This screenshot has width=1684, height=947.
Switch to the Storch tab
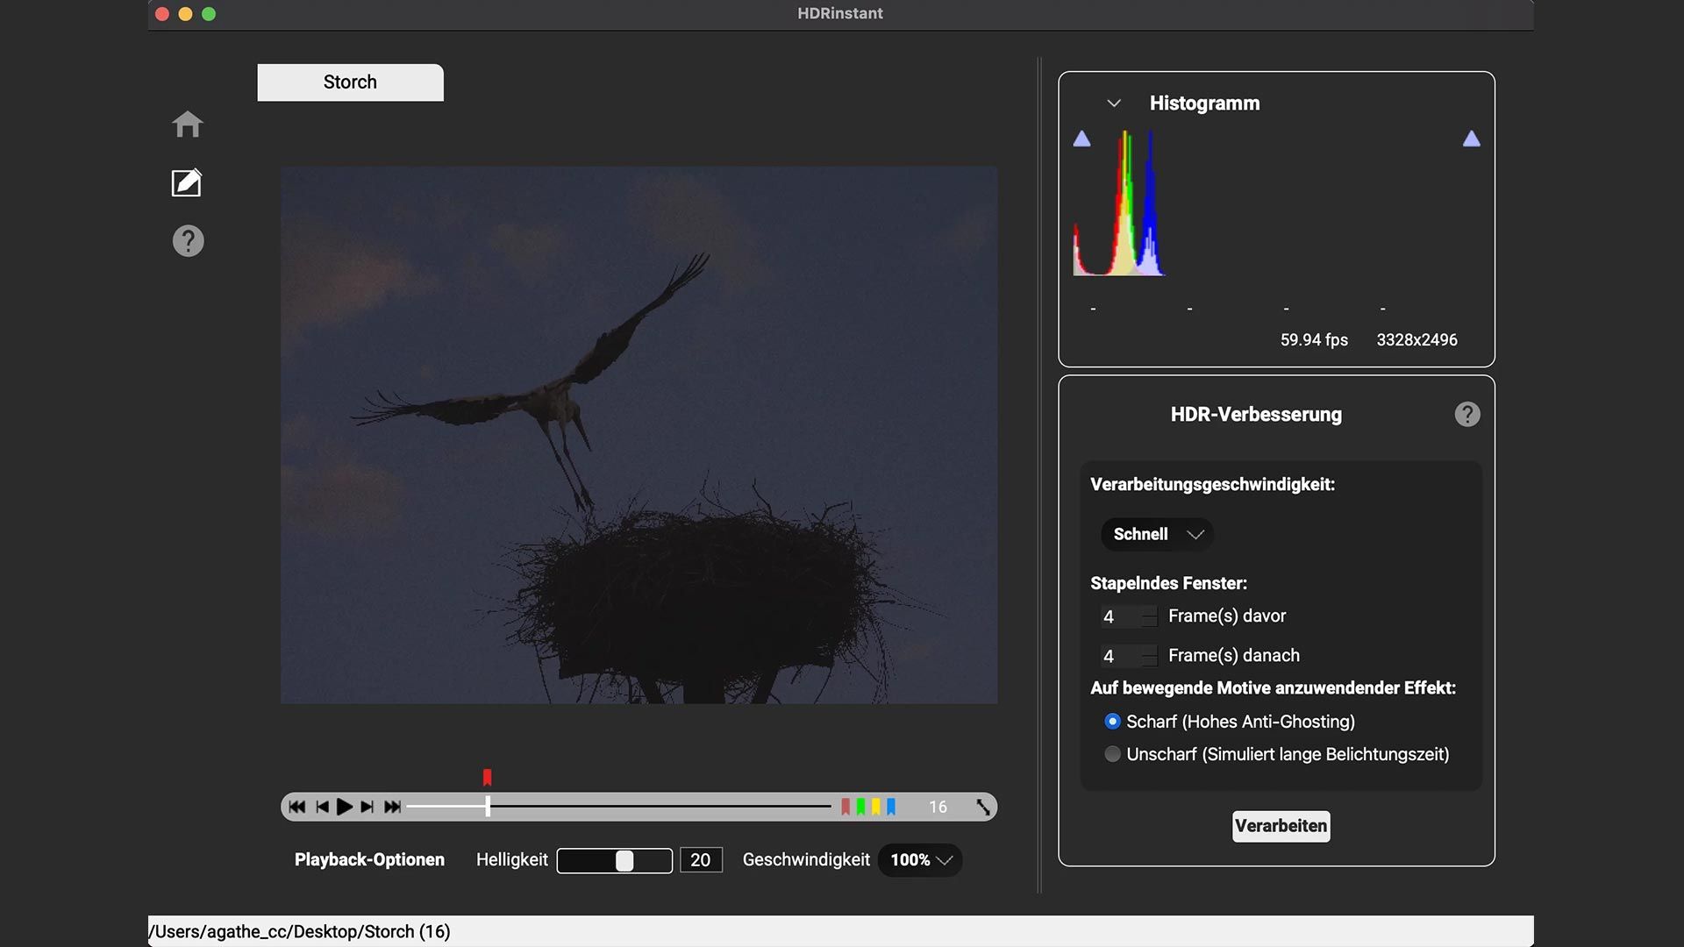coord(350,82)
